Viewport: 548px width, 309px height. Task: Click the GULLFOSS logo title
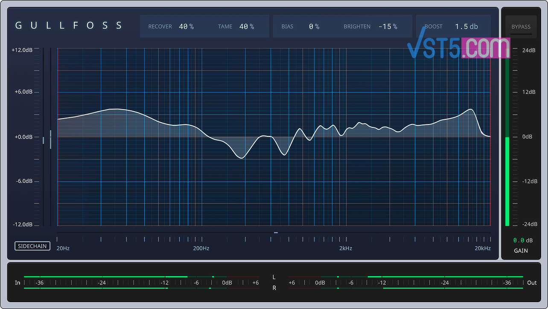click(69, 26)
